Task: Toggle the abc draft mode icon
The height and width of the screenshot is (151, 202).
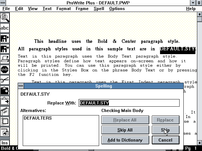Action: (x=5, y=28)
